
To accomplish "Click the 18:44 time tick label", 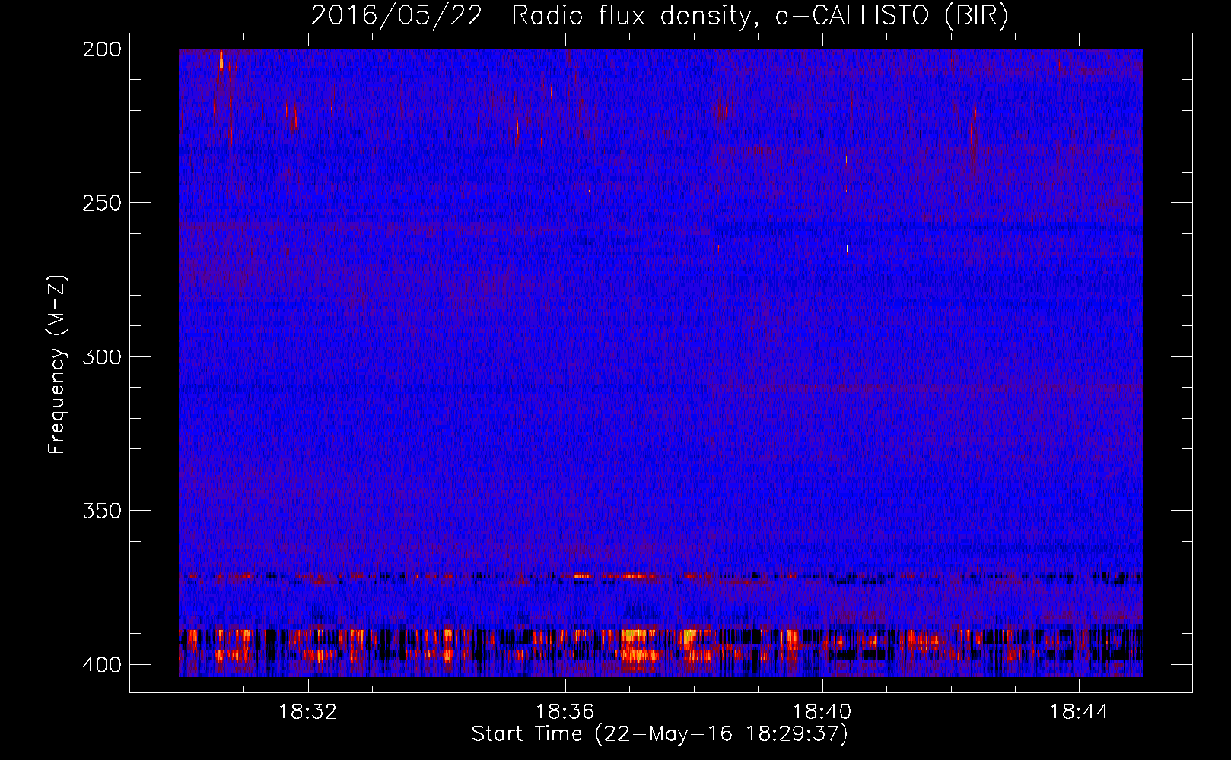I will pos(1080,712).
